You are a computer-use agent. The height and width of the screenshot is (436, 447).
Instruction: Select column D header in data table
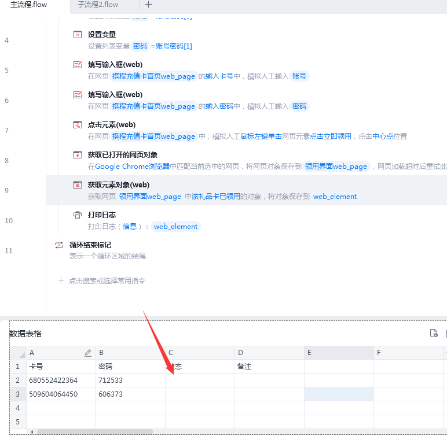pyautogui.click(x=270, y=353)
